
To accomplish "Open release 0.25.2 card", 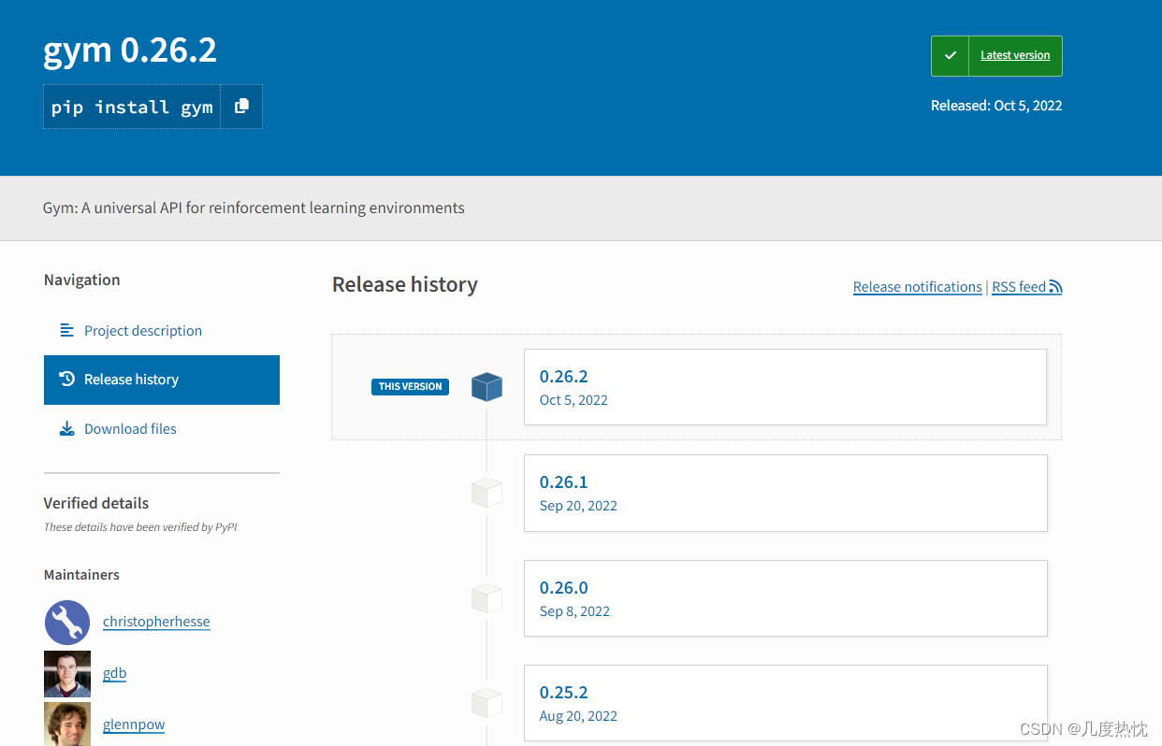I will [x=785, y=704].
